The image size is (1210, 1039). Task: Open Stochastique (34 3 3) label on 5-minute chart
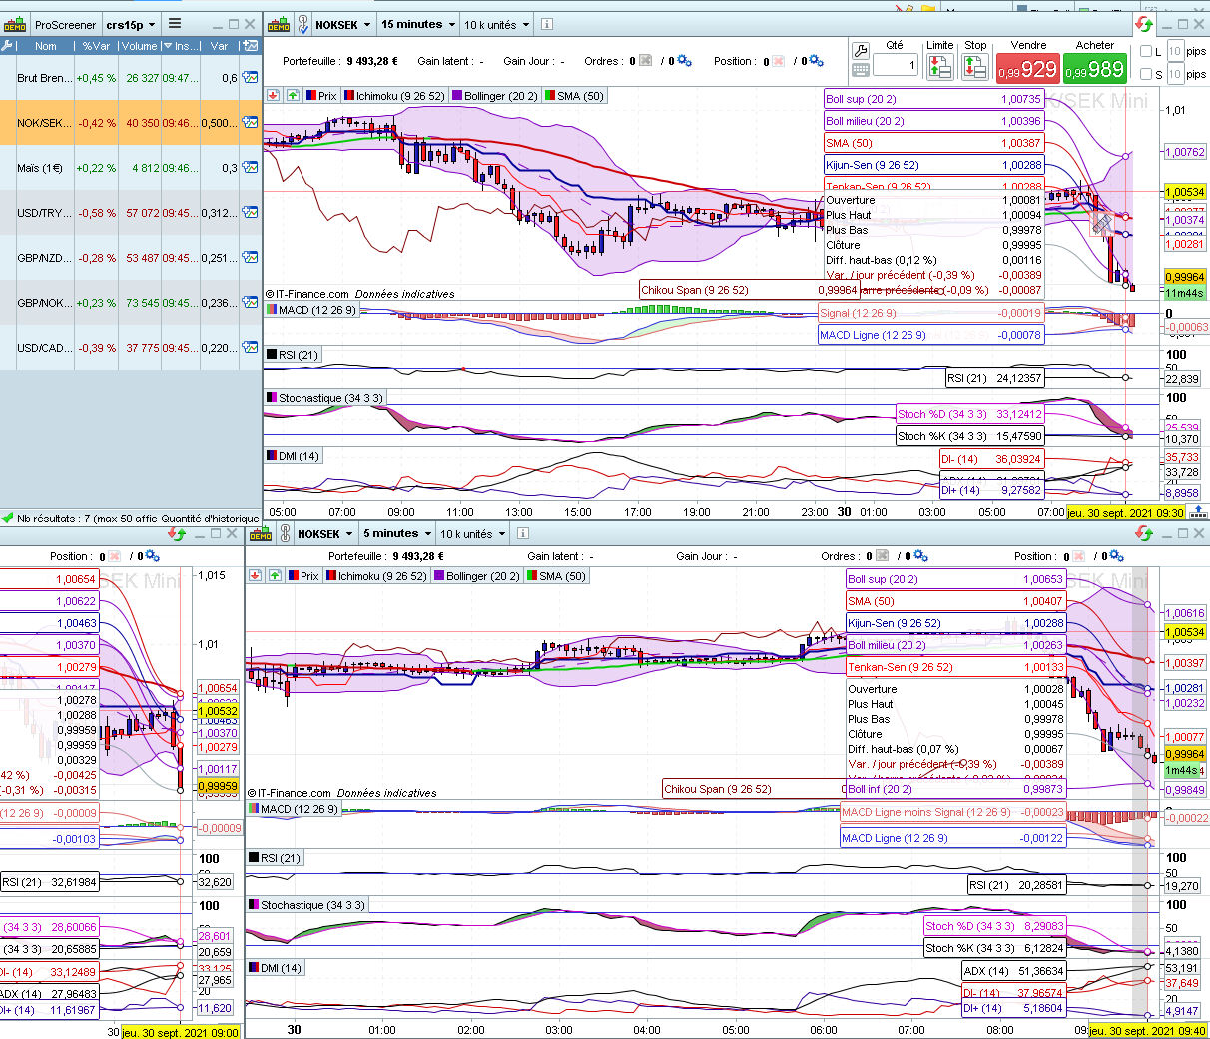coord(306,905)
